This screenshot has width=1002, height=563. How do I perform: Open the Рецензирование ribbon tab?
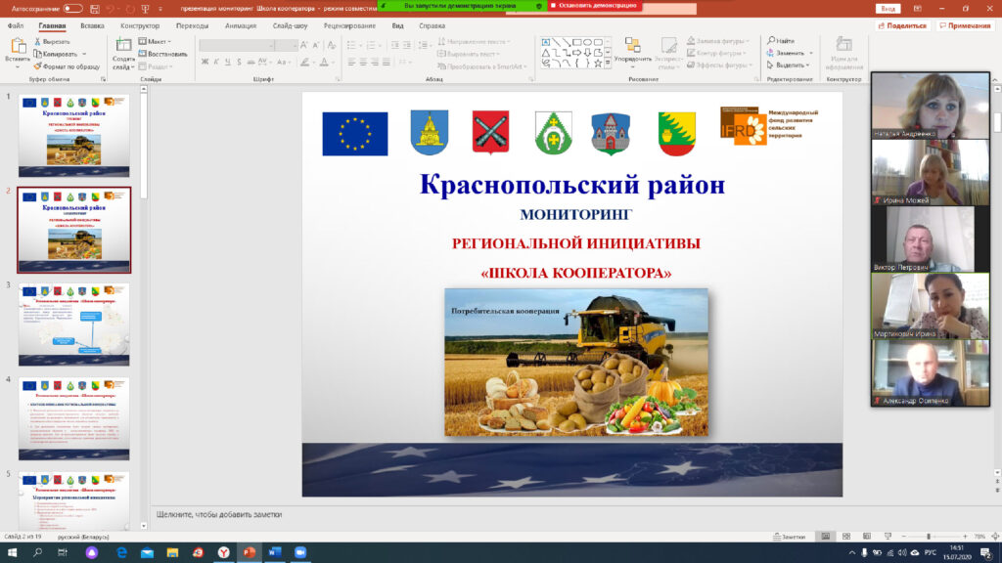pyautogui.click(x=349, y=25)
